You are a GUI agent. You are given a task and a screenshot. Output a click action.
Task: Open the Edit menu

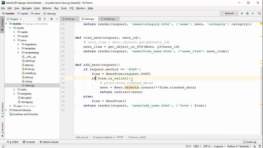[x=9, y=8]
